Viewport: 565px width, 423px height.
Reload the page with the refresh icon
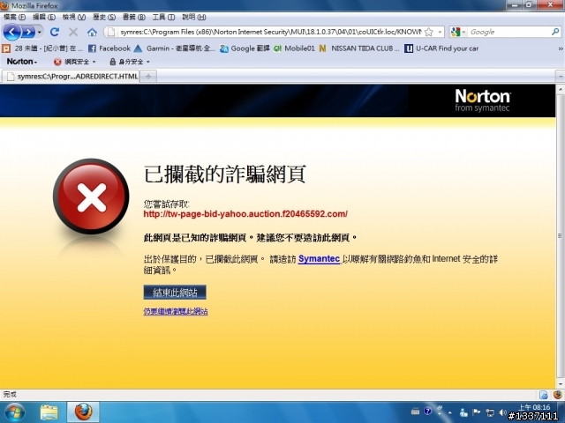click(55, 32)
